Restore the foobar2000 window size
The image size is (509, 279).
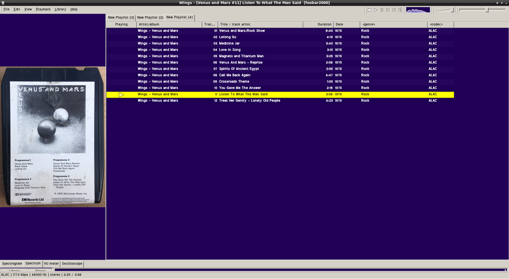(501, 3)
